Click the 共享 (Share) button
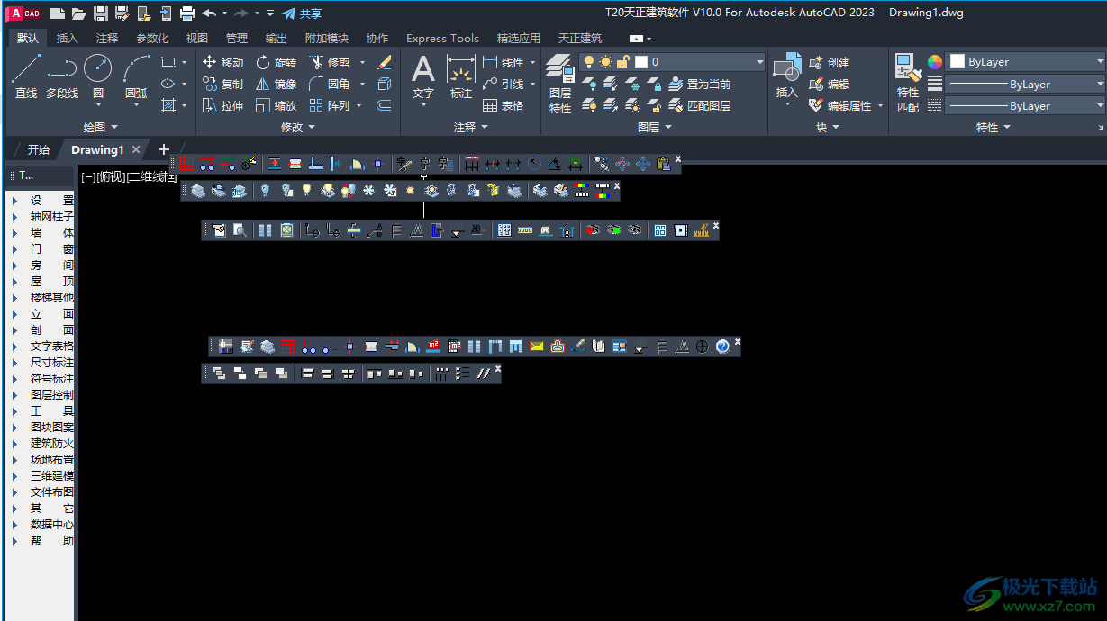The width and height of the screenshot is (1107, 621). (x=302, y=13)
